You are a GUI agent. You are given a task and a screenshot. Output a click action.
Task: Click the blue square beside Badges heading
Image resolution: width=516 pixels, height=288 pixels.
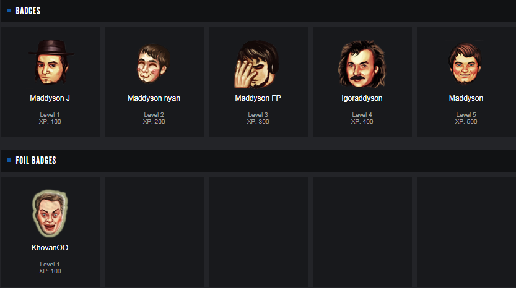[9, 11]
